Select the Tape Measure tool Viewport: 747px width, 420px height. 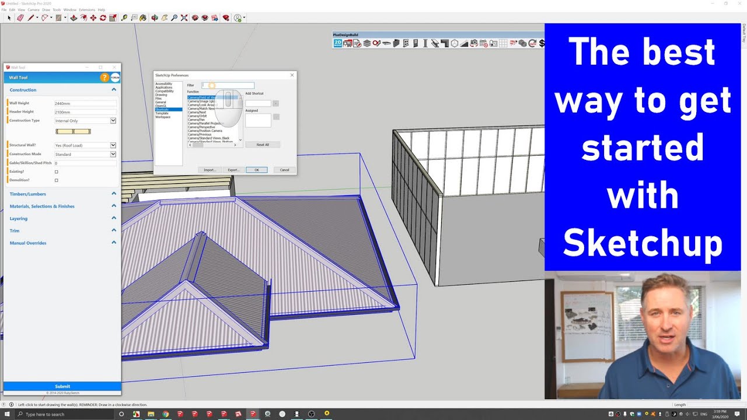[x=125, y=18]
